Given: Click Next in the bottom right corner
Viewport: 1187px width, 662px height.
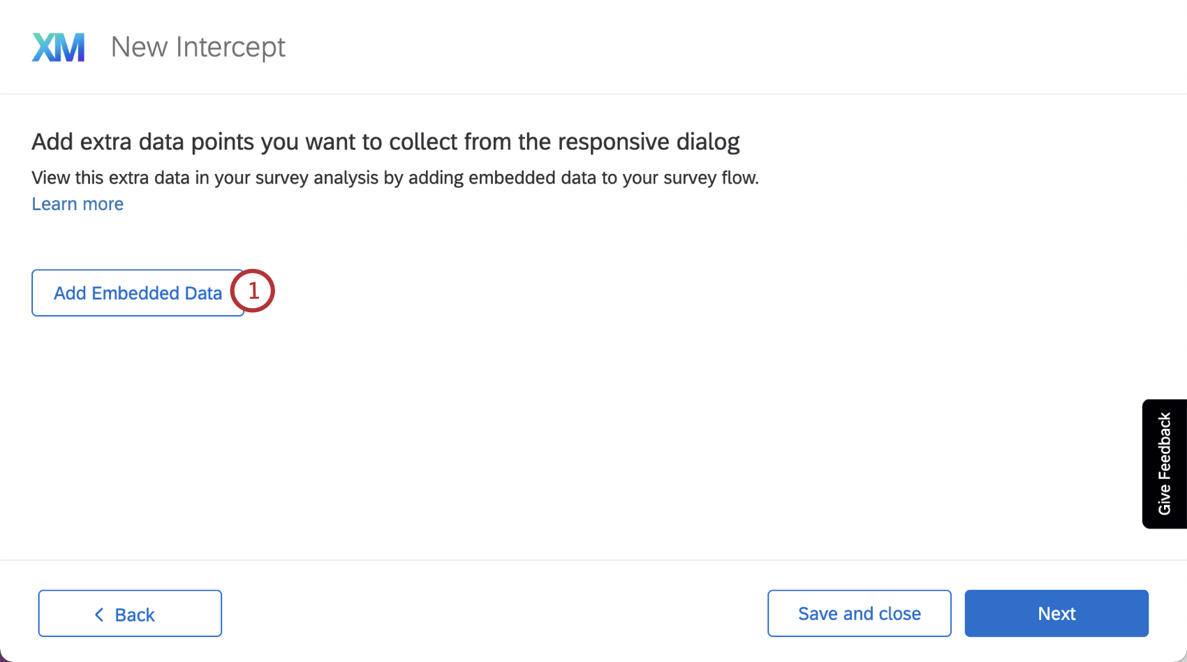Looking at the screenshot, I should point(1056,613).
